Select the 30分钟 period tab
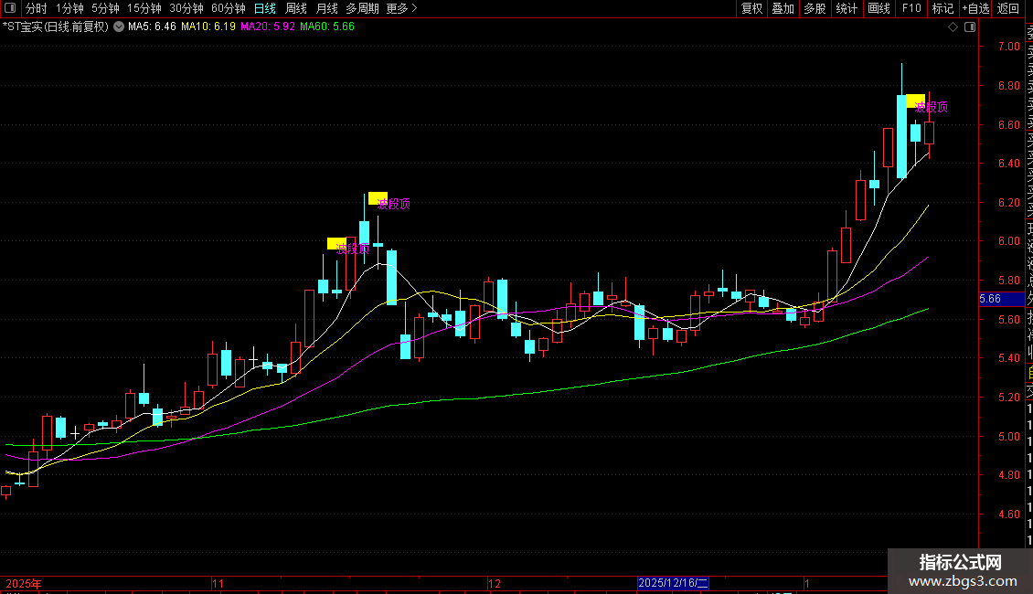Screen dimensions: 1033x594 (186, 8)
